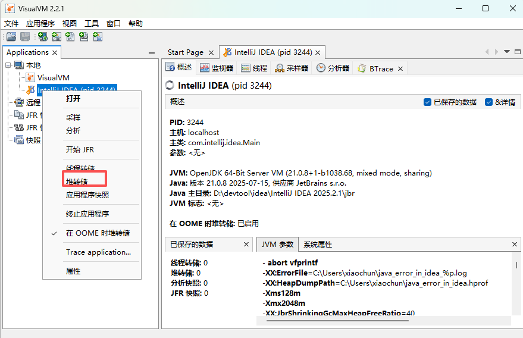Choose 开始 JFR from the context menu
The image size is (523, 338).
(x=92, y=149)
